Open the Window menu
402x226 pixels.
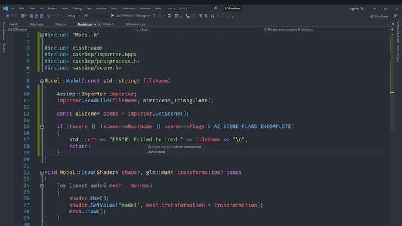pyautogui.click(x=145, y=8)
